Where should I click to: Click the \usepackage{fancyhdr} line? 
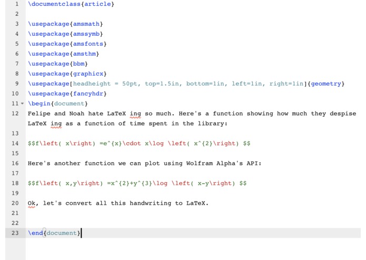pos(67,94)
